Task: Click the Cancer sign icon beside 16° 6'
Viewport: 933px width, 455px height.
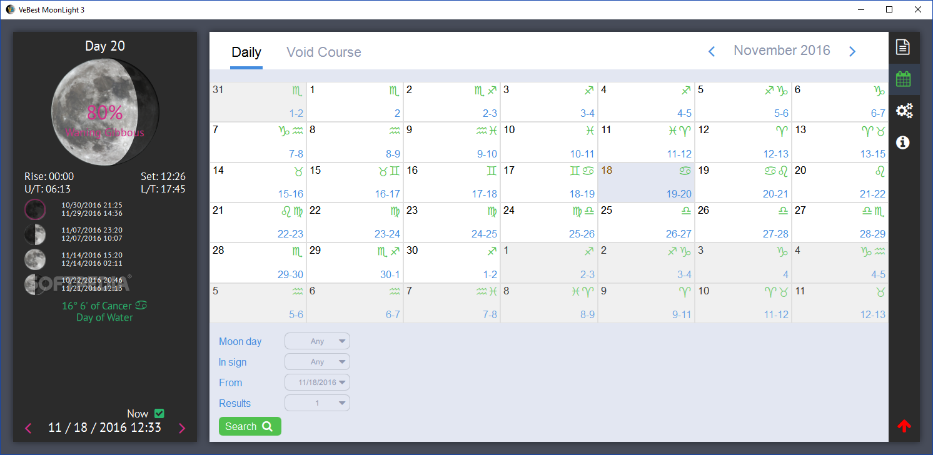Action: coord(142,306)
